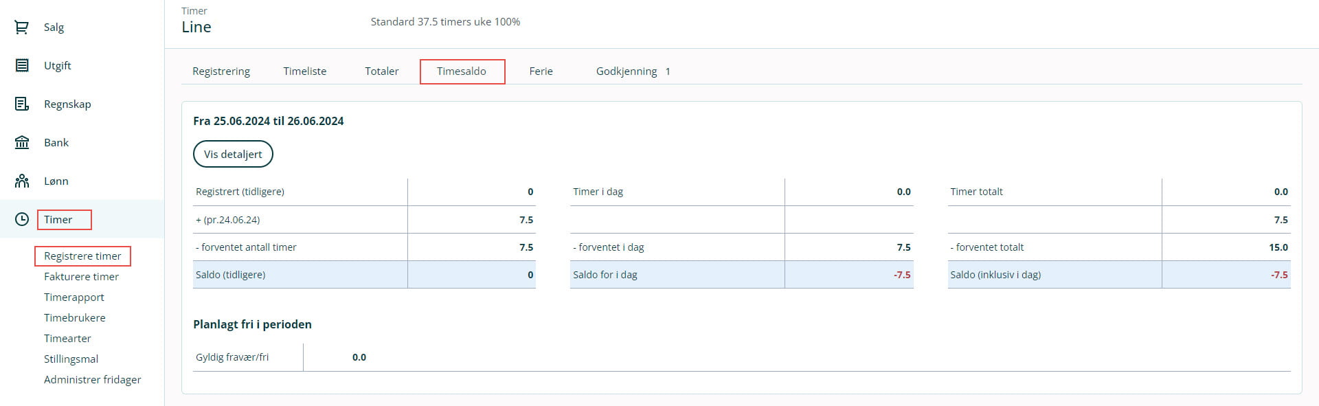Click the Regnskap ledger icon

(x=22, y=104)
